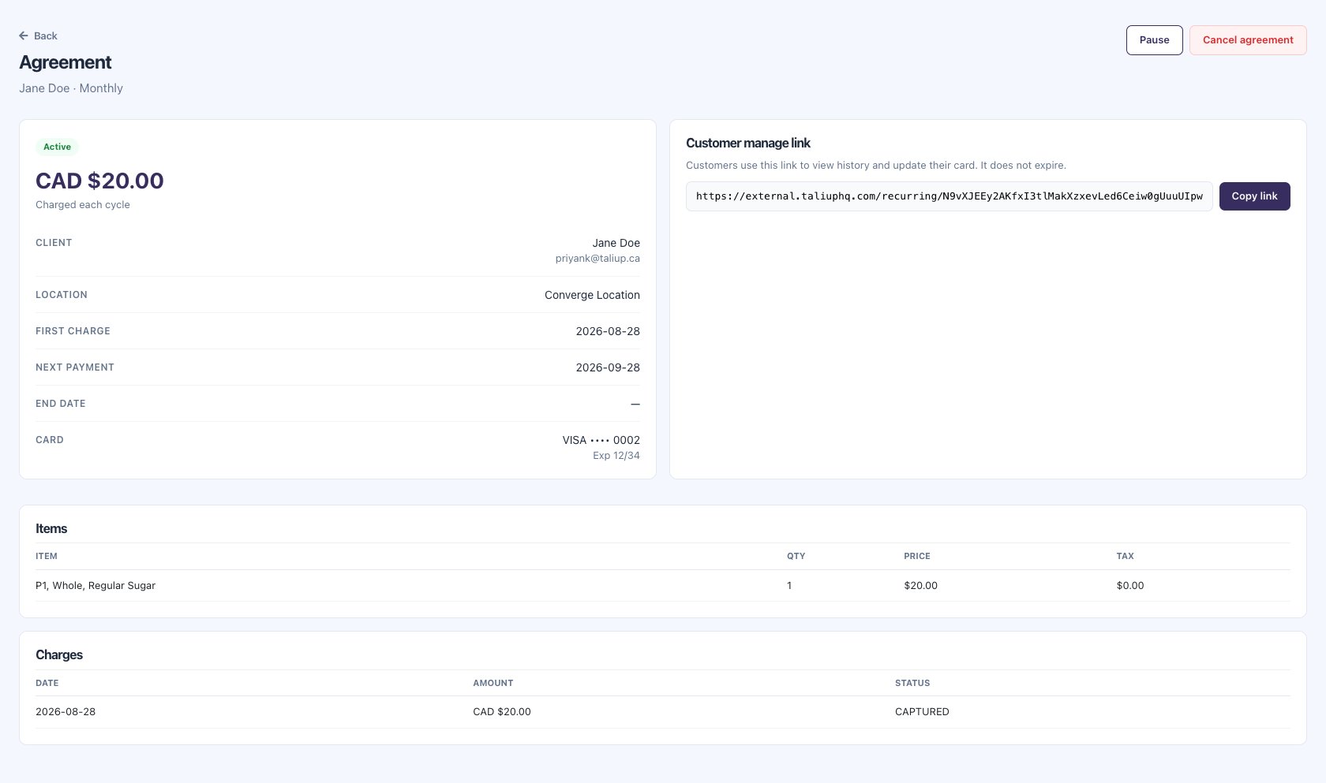Click the Exp 12/34 card expiry

pos(616,456)
